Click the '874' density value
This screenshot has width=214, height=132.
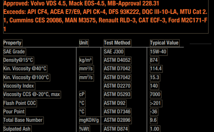click(x=154, y=60)
